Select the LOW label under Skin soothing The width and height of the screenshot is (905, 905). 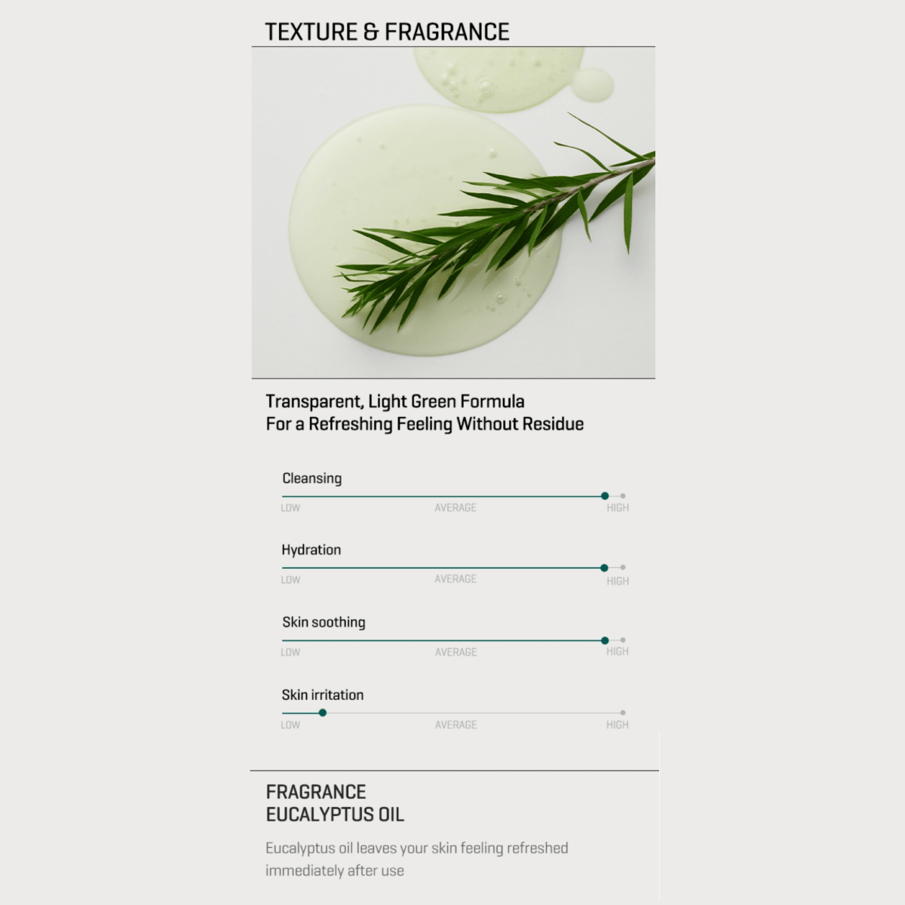click(290, 652)
